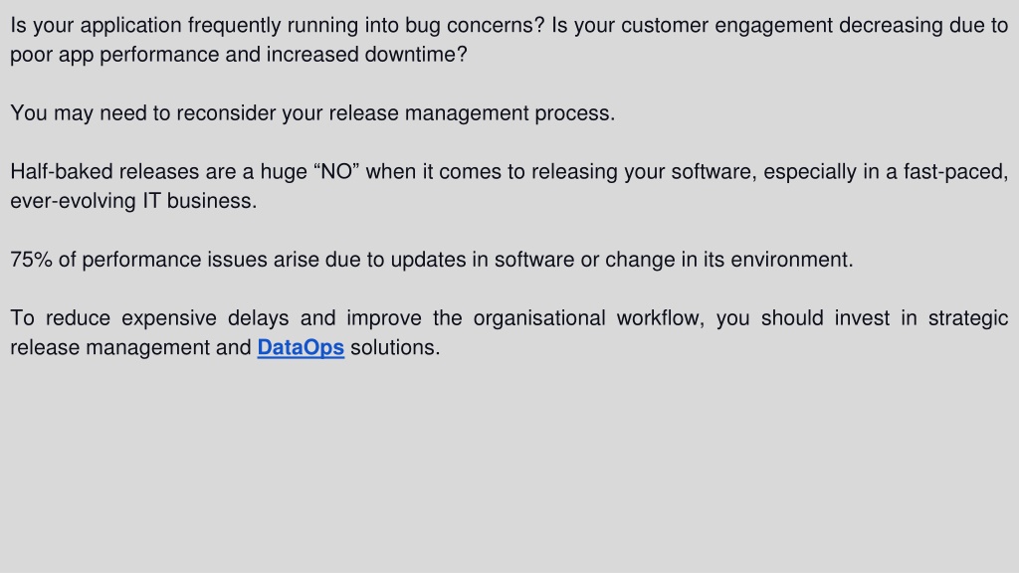Click "release management and" before DataOps
1019x573 pixels.
coord(130,347)
